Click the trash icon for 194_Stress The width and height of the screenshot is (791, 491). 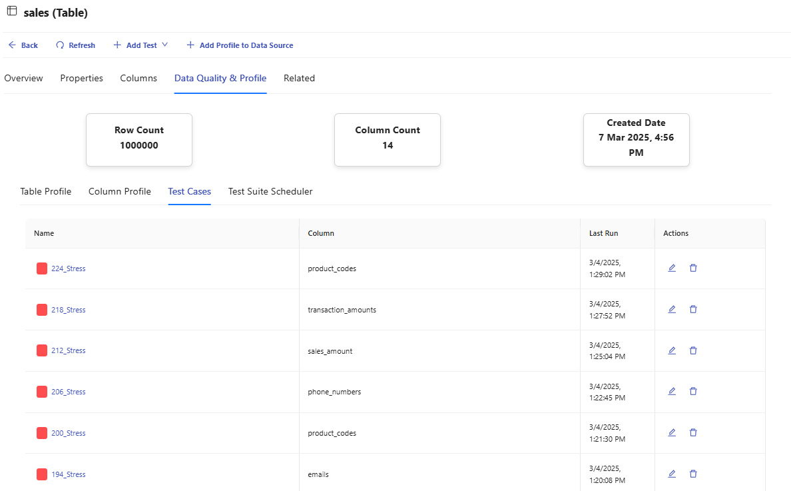[x=693, y=474]
